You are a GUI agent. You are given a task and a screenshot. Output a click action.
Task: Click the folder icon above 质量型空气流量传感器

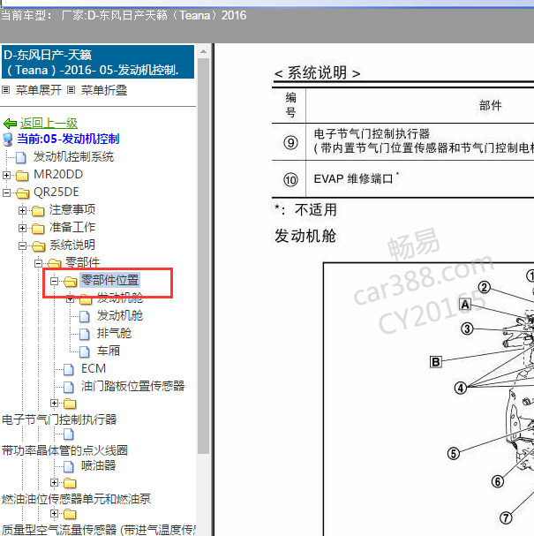coord(70,514)
